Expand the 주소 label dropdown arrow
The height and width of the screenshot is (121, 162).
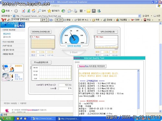(11, 16)
